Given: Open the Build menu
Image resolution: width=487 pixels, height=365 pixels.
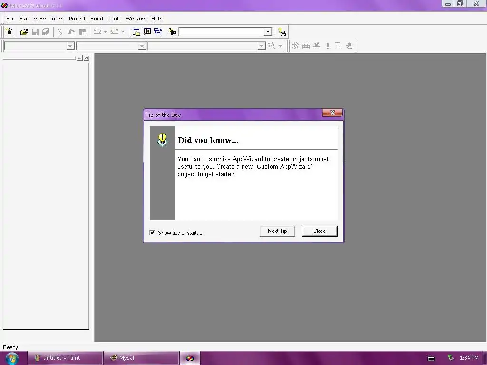Looking at the screenshot, I should point(97,19).
